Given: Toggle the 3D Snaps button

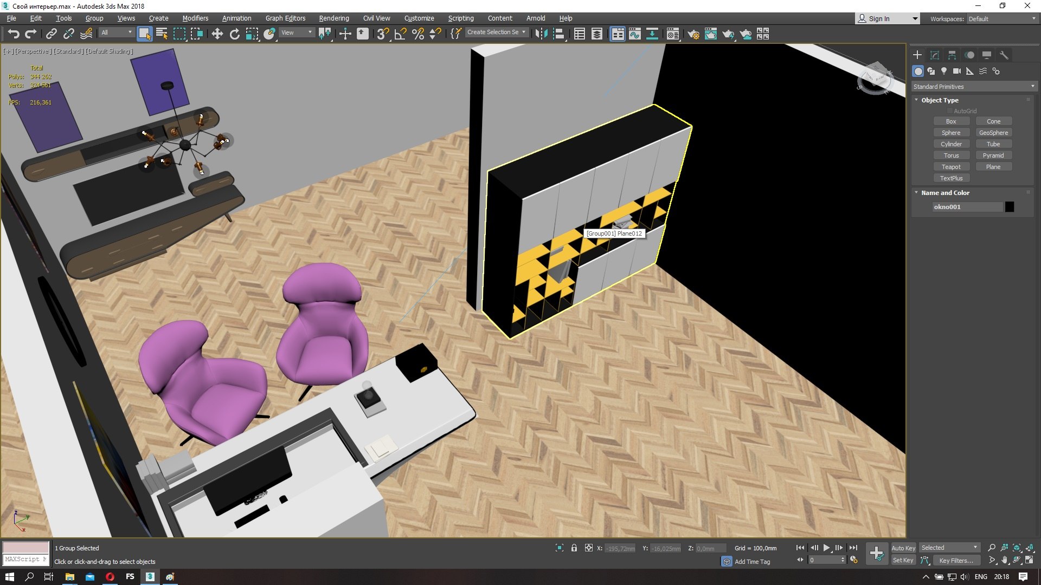Looking at the screenshot, I should point(383,34).
